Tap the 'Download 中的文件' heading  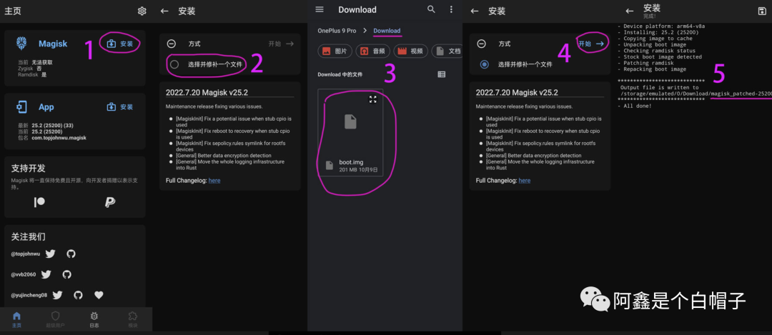[x=340, y=74]
